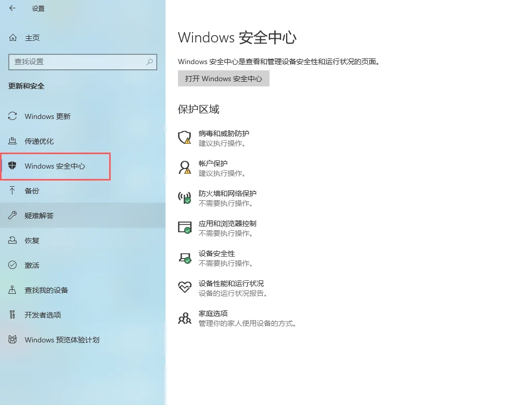Click the Windows 更新 refresh icon

point(12,116)
